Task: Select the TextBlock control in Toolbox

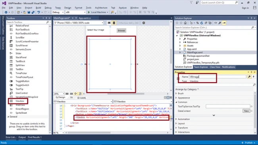Action: click(x=20, y=61)
